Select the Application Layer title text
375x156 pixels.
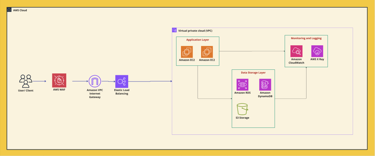[x=197, y=39]
